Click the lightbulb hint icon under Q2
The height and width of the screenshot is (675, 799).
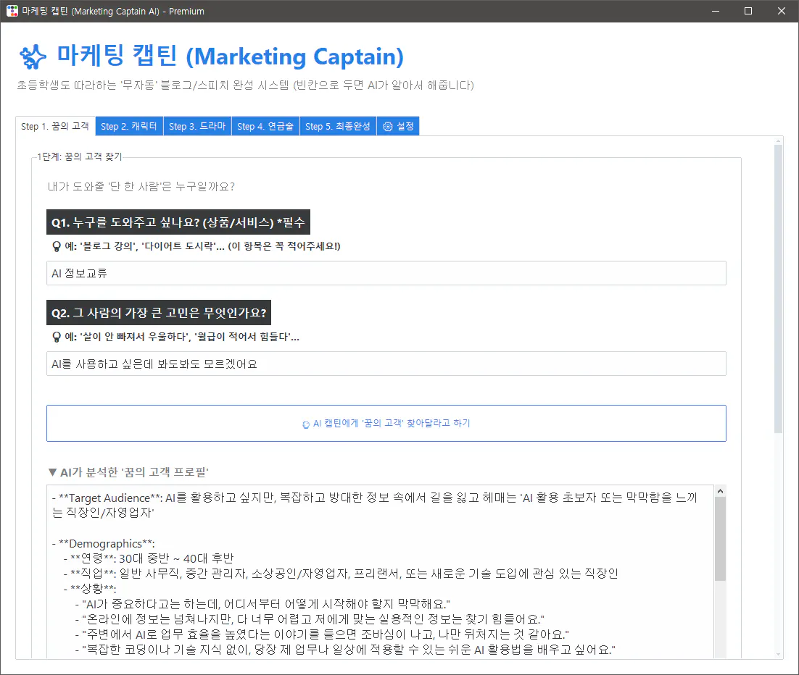(55, 335)
